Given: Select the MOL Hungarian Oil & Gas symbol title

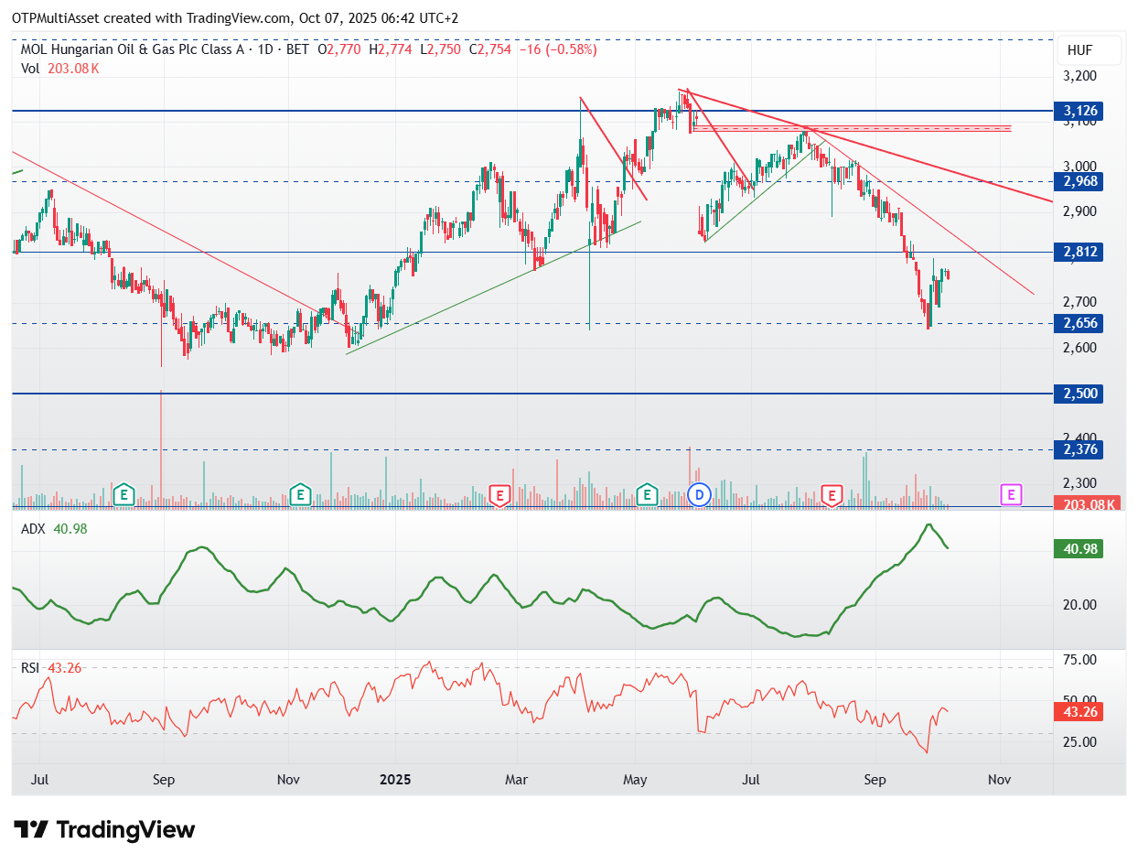Looking at the screenshot, I should click(x=132, y=49).
